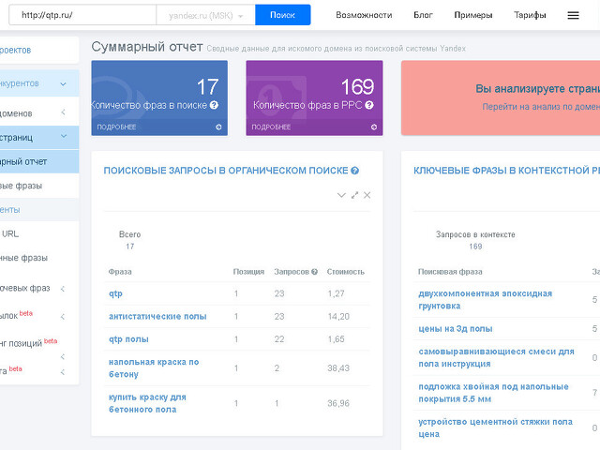Open Блог in top navigation
Image resolution: width=600 pixels, height=450 pixels.
pyautogui.click(x=423, y=15)
